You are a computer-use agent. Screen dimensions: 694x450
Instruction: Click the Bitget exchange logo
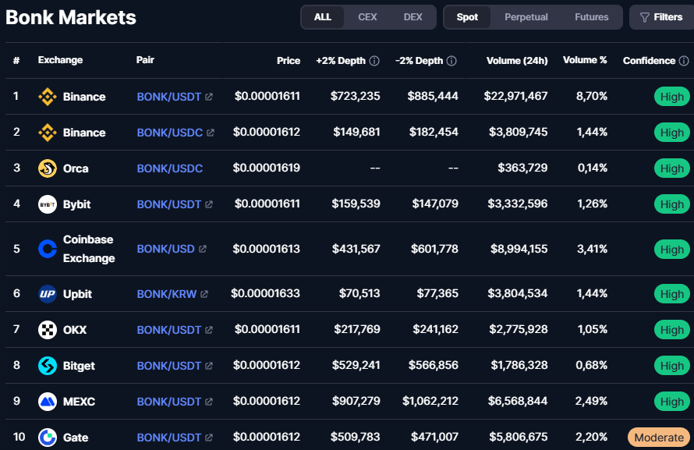pos(48,366)
